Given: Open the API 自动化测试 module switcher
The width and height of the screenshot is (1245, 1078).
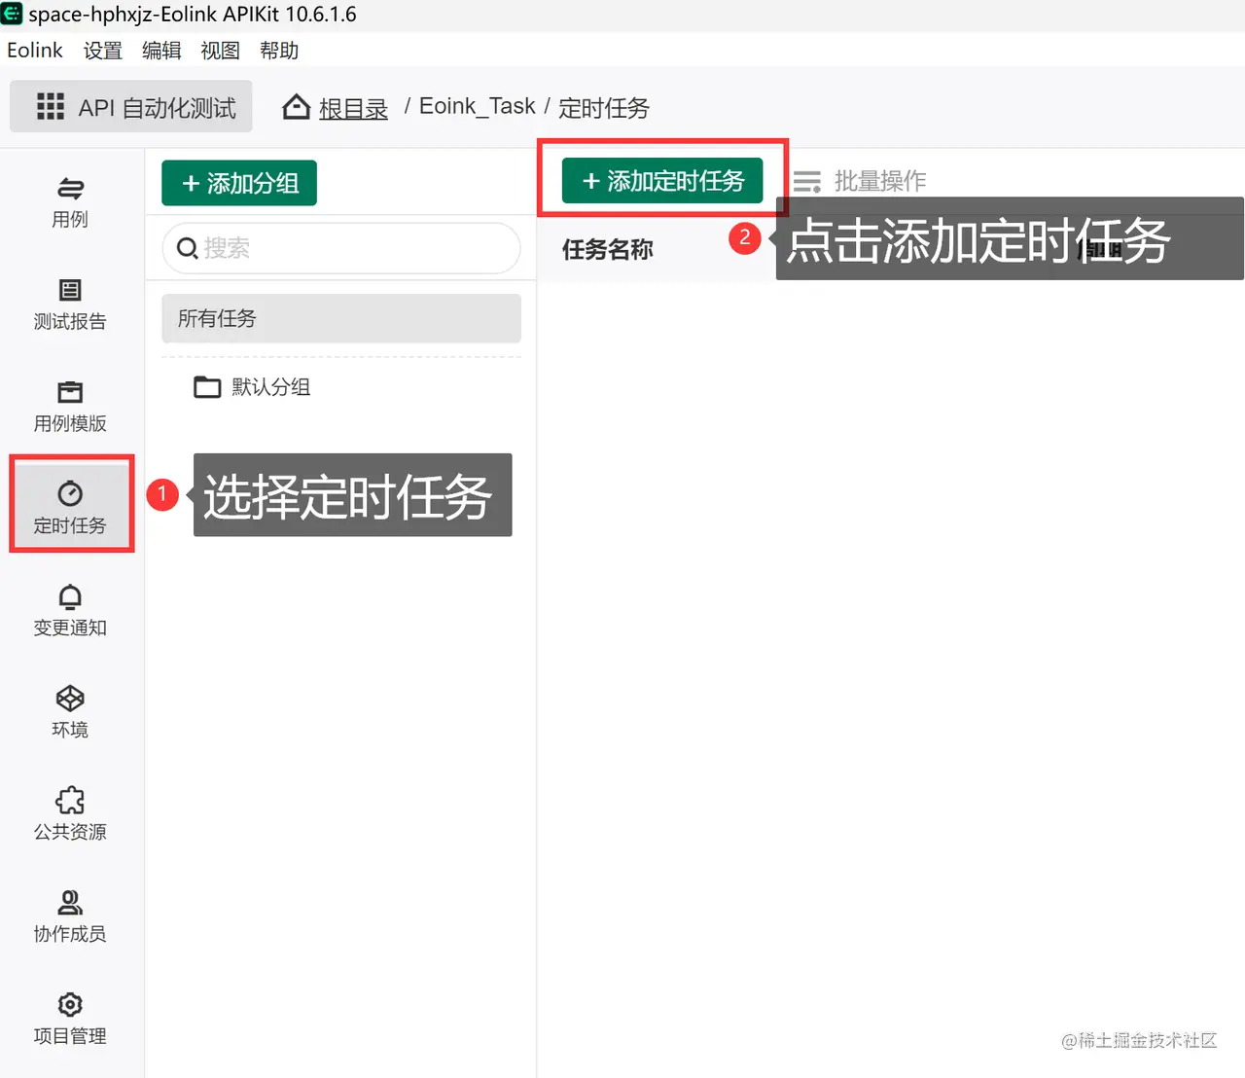Looking at the screenshot, I should [x=131, y=106].
